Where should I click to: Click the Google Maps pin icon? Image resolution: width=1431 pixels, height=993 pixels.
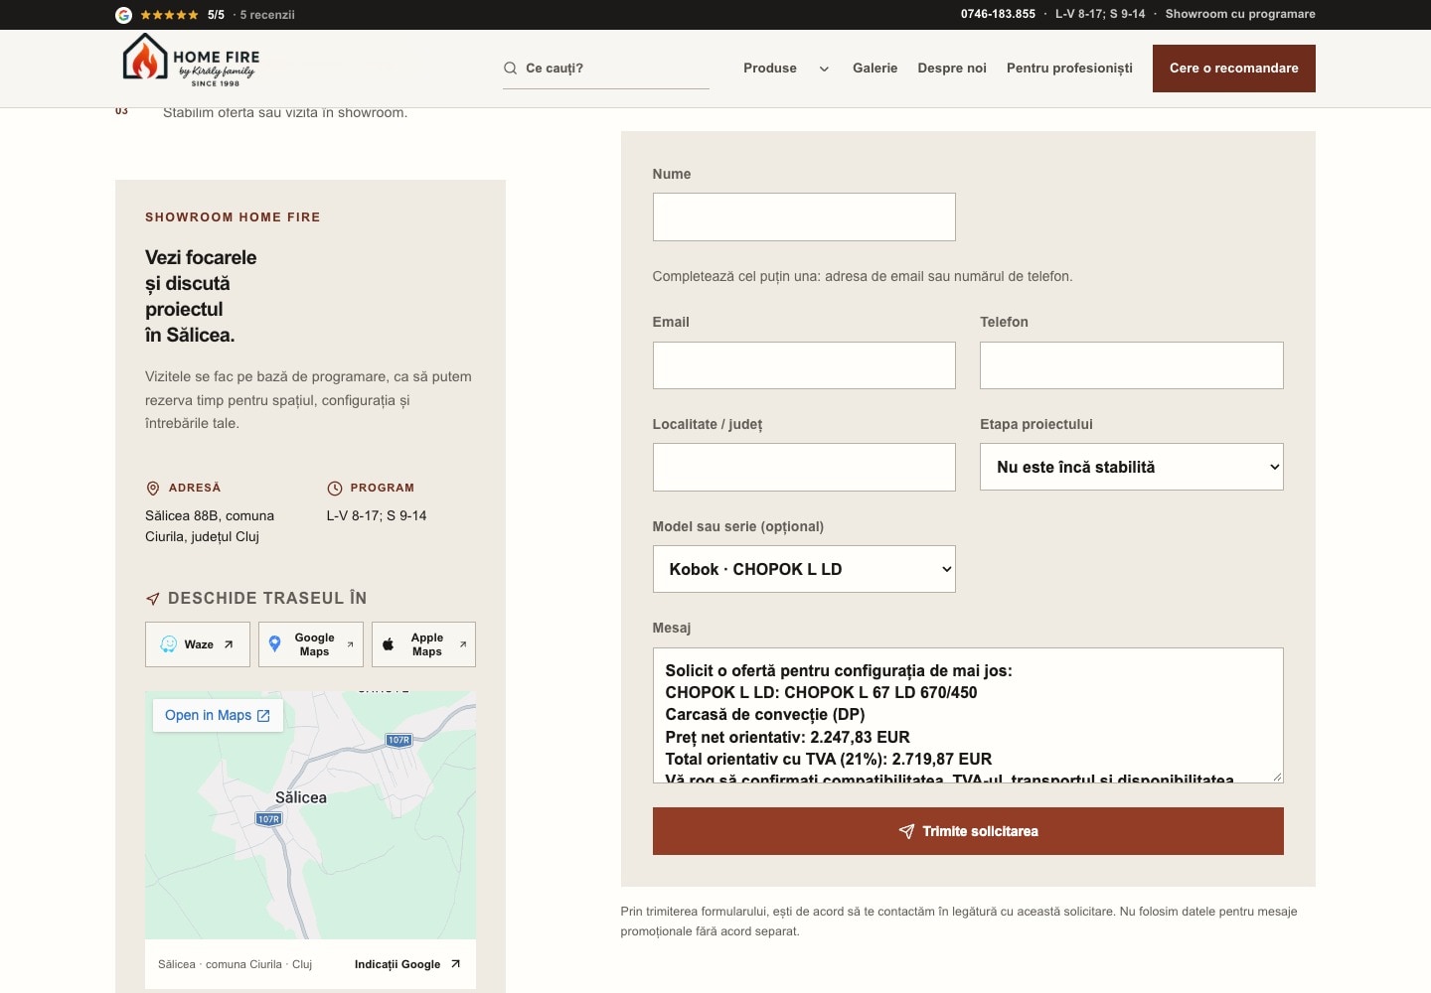pyautogui.click(x=275, y=644)
